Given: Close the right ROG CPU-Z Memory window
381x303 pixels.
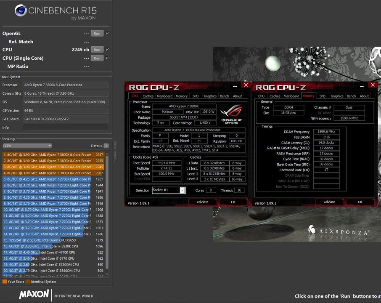Looking at the screenshot, I should (x=373, y=85).
